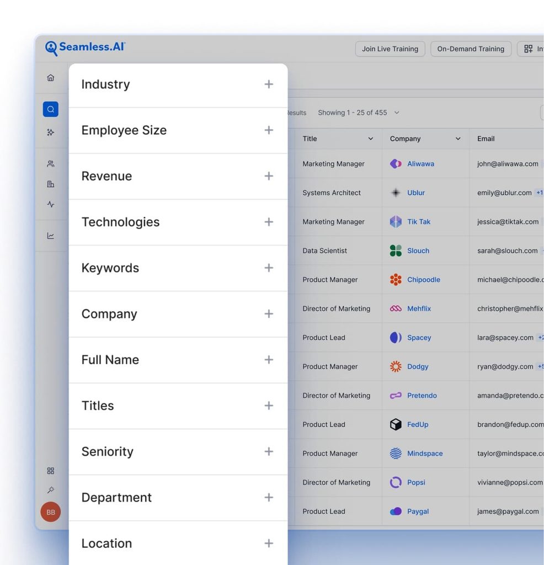Open the Ublur company link
The height and width of the screenshot is (565, 544).
[x=416, y=193]
